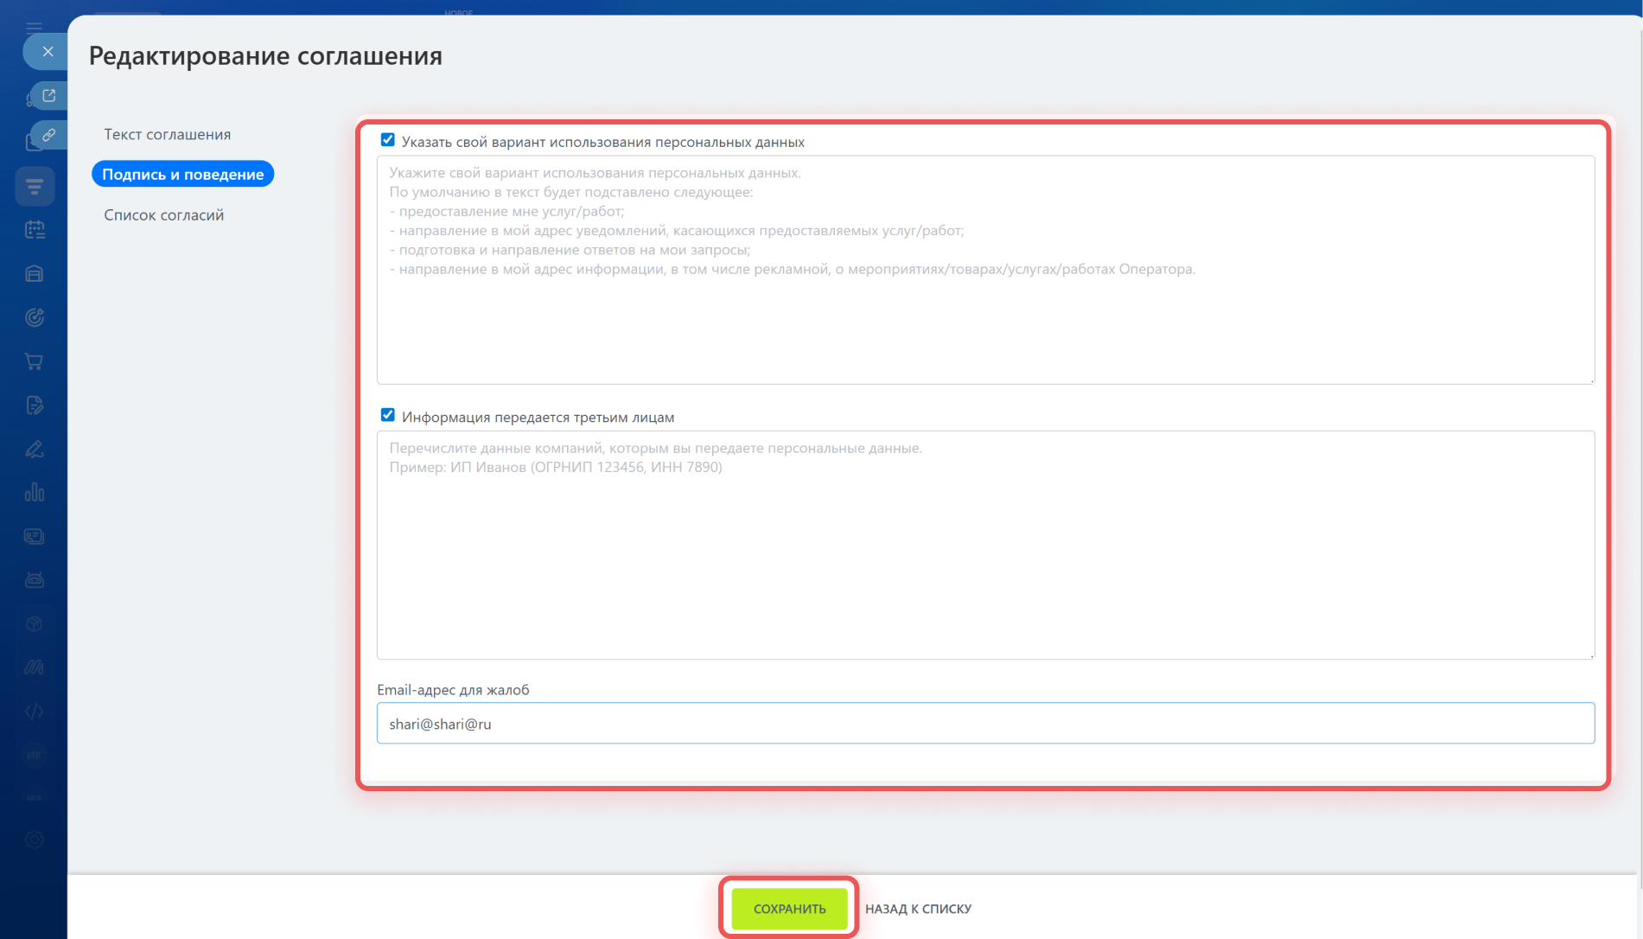
Task: Open the bar chart analytics icon
Action: tap(35, 493)
